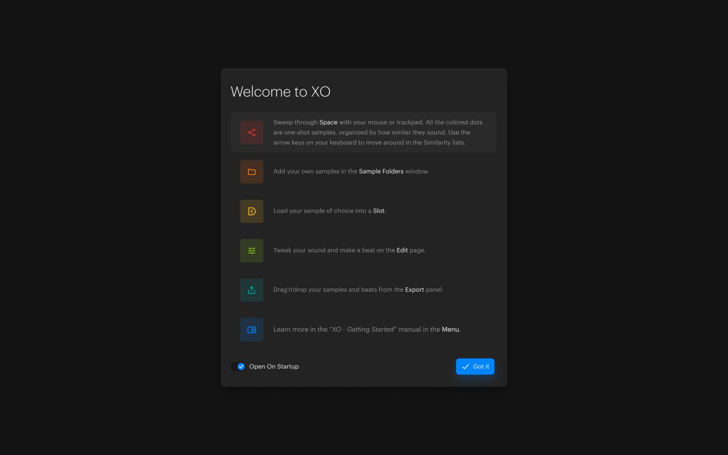Disable the Open On Startup toggle
Image resolution: width=728 pixels, height=455 pixels.
238,367
